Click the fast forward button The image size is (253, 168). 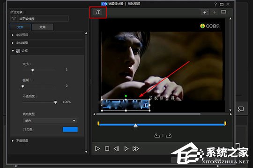[136, 148]
